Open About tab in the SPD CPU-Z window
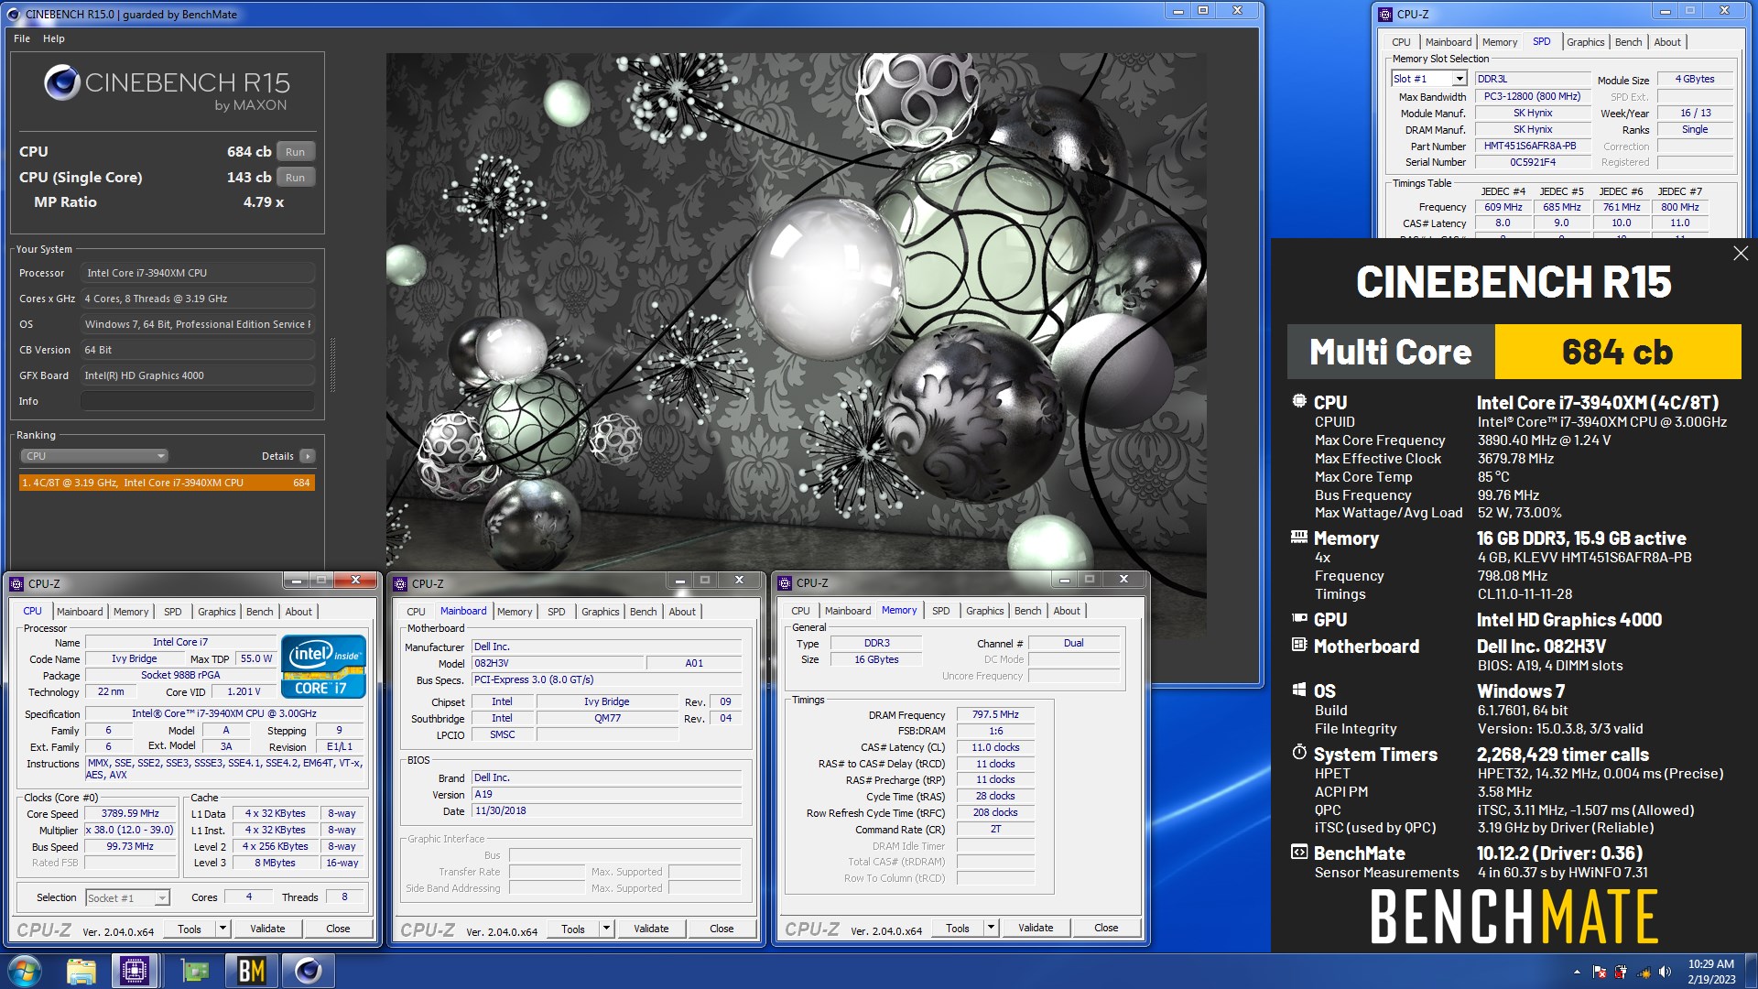The height and width of the screenshot is (989, 1758). (x=1667, y=42)
